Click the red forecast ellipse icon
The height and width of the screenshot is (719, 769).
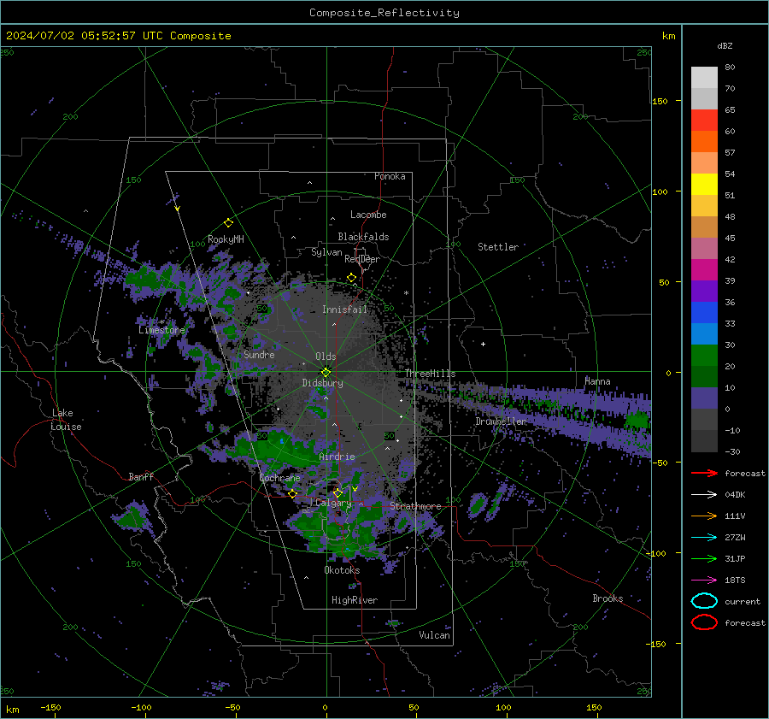[x=704, y=622]
